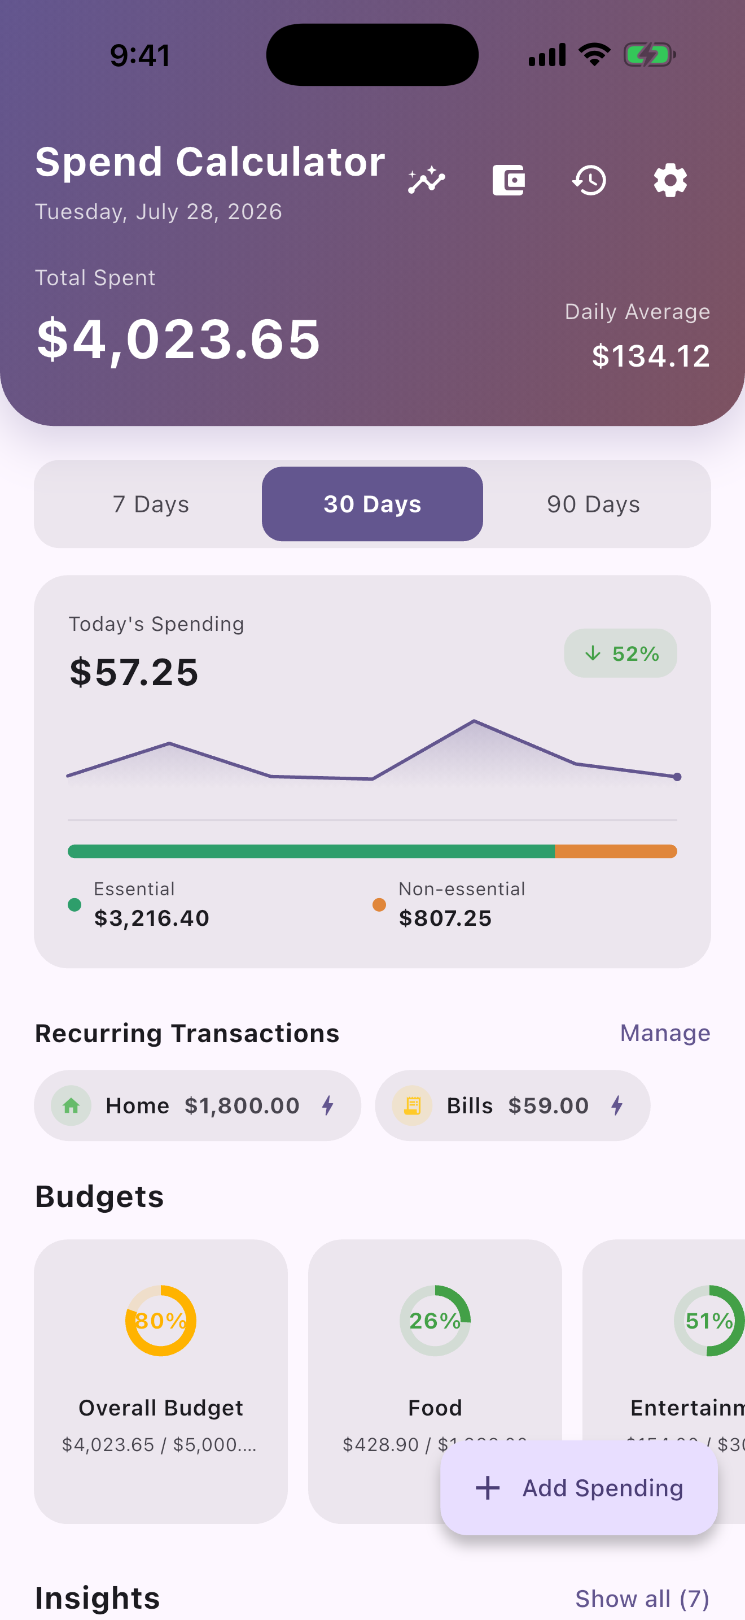This screenshot has width=745, height=1620.
Task: Open settings via the gear icon
Action: tap(671, 181)
